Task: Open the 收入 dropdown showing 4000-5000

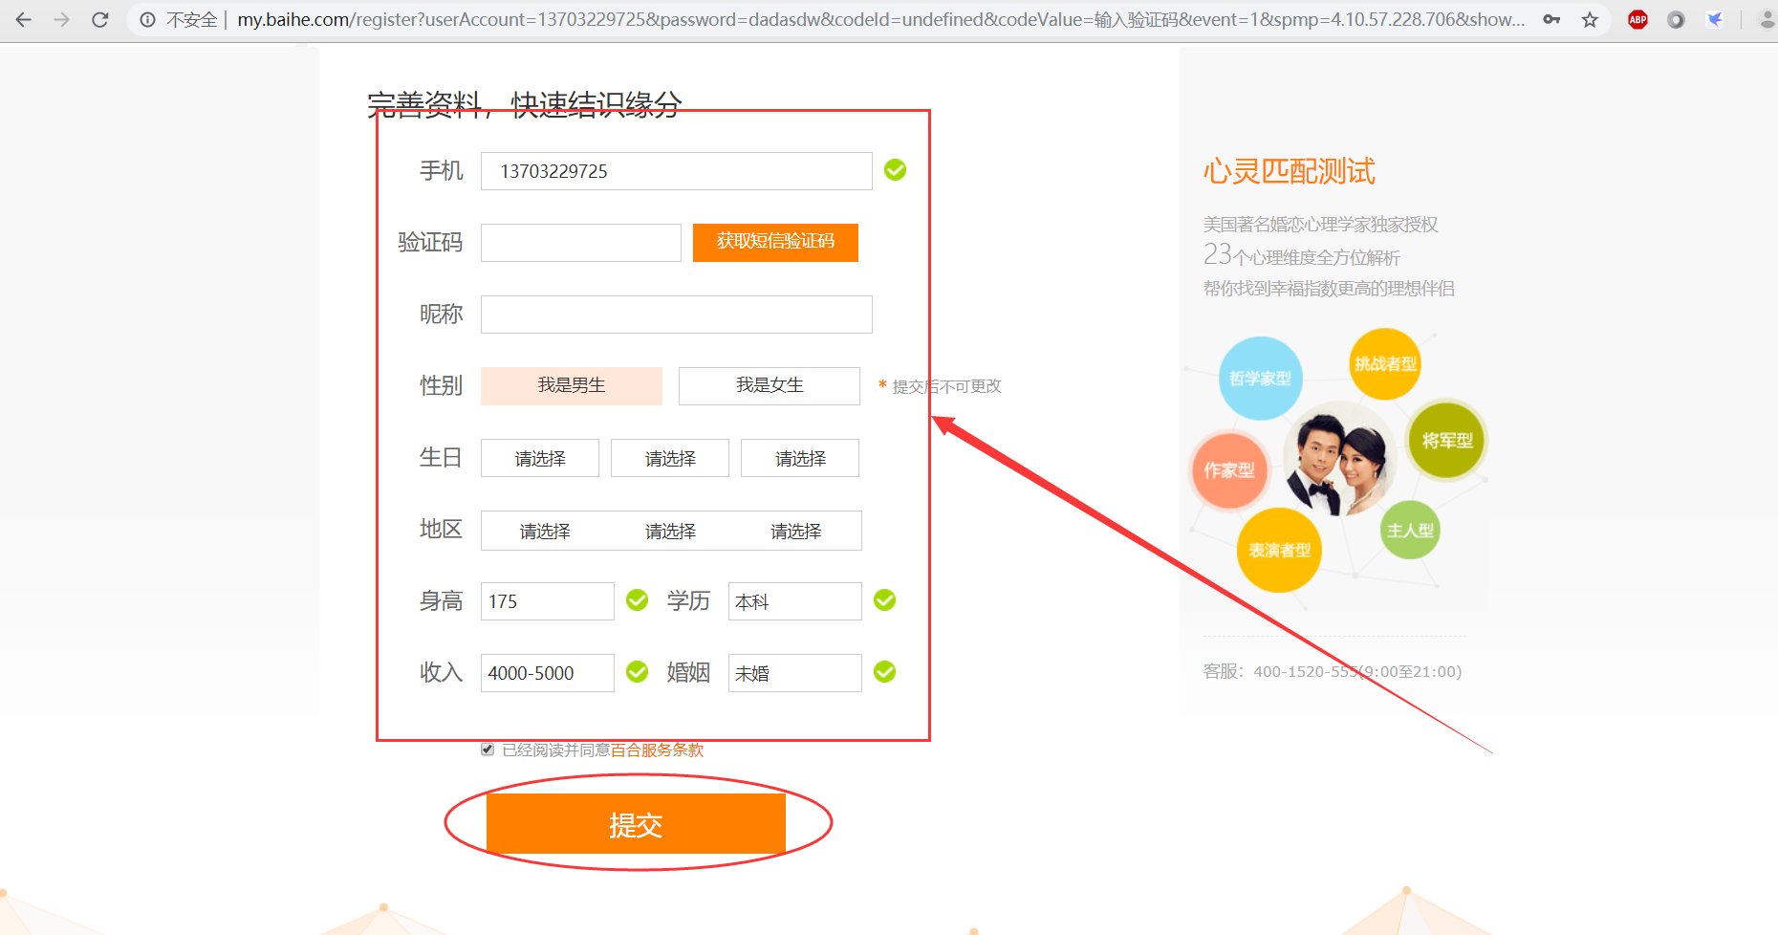Action: click(x=547, y=673)
